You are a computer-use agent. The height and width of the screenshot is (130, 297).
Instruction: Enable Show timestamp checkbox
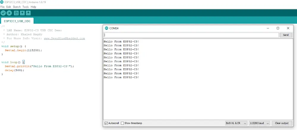[x=122, y=123]
